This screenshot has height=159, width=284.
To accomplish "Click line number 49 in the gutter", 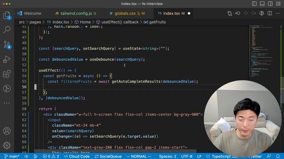I will pyautogui.click(x=24, y=49).
